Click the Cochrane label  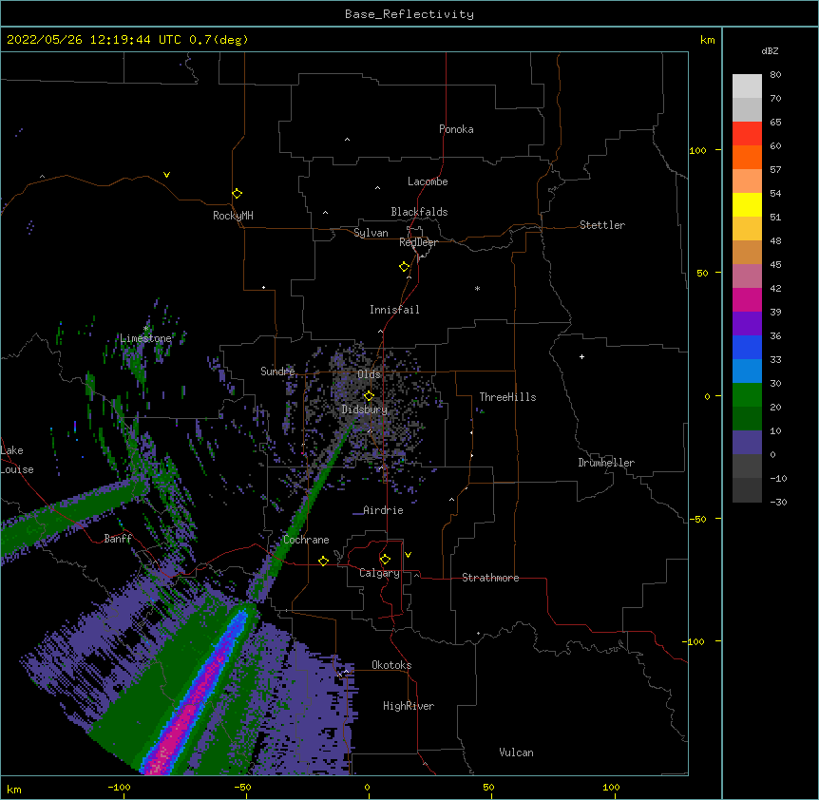(306, 540)
